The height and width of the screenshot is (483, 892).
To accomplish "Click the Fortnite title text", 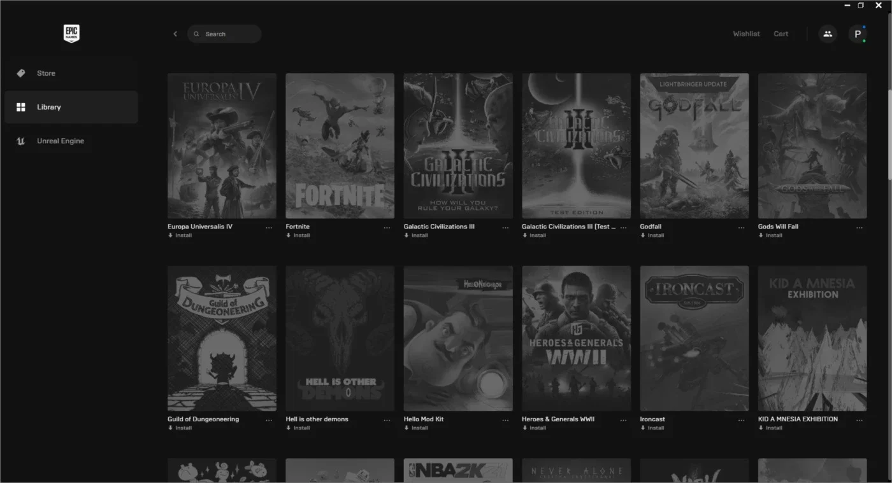I will (298, 227).
